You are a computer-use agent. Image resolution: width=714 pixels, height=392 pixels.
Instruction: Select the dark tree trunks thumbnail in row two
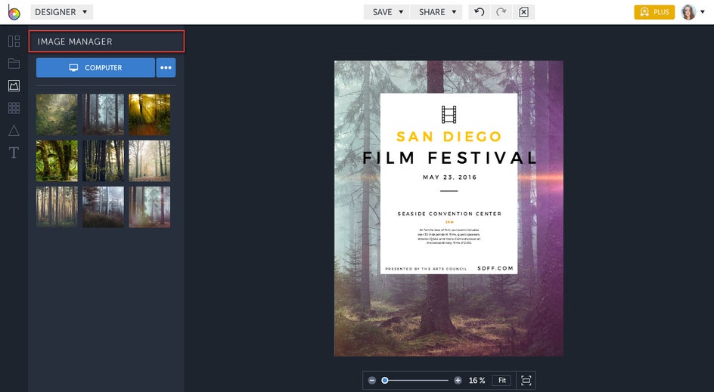[x=103, y=161]
